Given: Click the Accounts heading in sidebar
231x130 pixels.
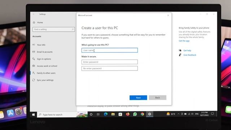Looking at the screenshot, I should [x=37, y=36].
